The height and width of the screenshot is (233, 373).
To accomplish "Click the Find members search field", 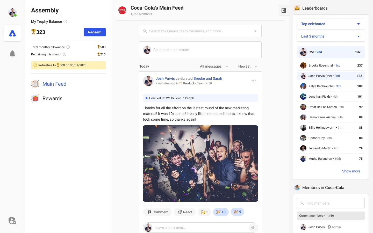I will point(331,203).
